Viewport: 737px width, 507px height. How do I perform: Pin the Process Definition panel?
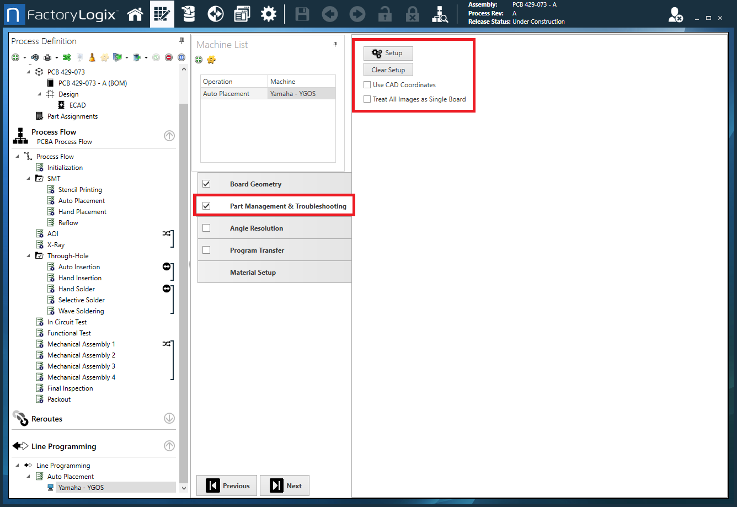pos(181,41)
